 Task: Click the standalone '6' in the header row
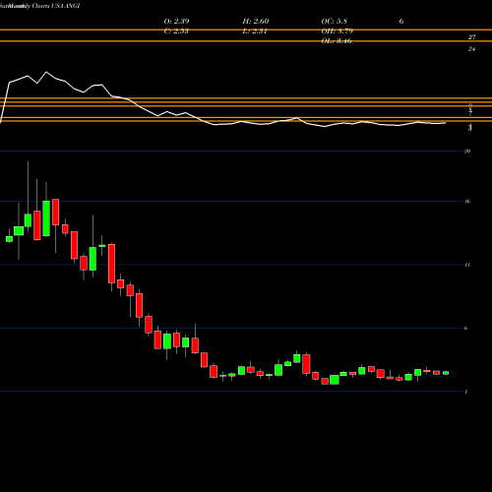click(401, 22)
